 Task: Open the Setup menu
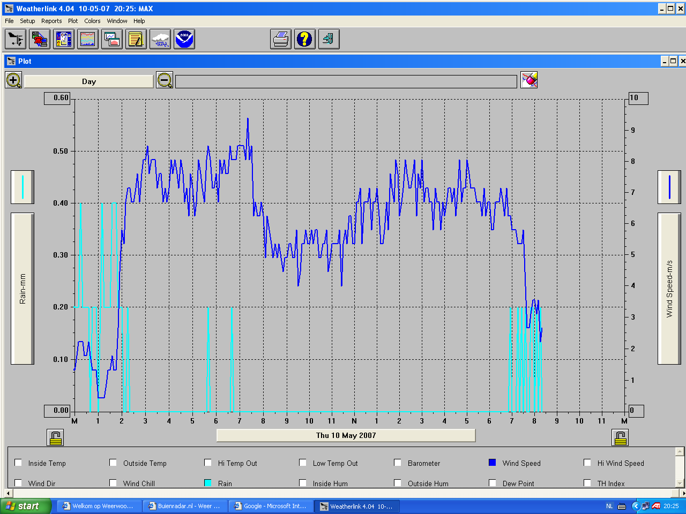click(27, 21)
